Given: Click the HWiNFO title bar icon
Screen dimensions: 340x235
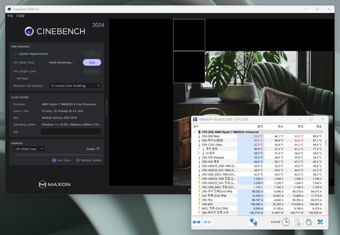Looking at the screenshot, I should (195, 119).
